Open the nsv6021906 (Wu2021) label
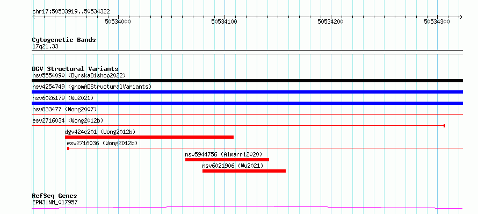The width and height of the screenshot is (478, 214). coord(233,166)
